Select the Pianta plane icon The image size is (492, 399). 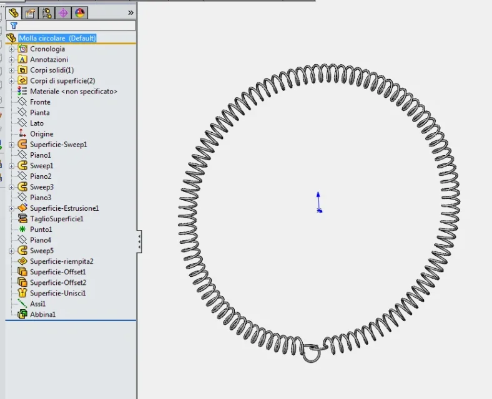tap(22, 112)
